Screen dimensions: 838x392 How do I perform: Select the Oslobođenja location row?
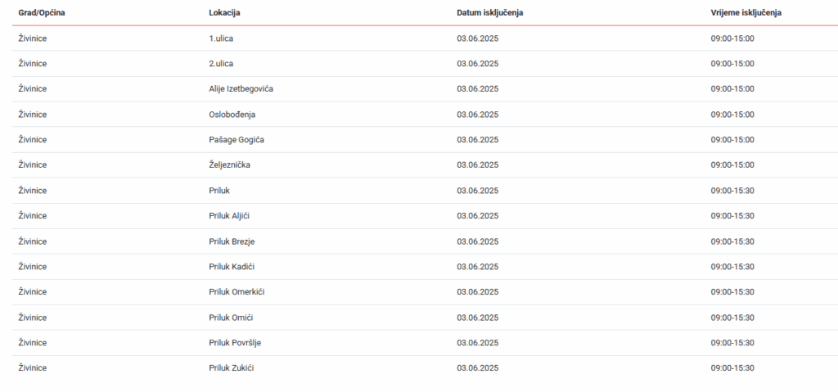[x=232, y=115]
